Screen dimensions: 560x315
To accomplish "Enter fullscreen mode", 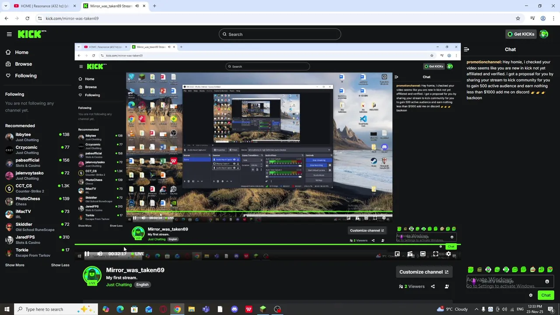I will point(436,254).
